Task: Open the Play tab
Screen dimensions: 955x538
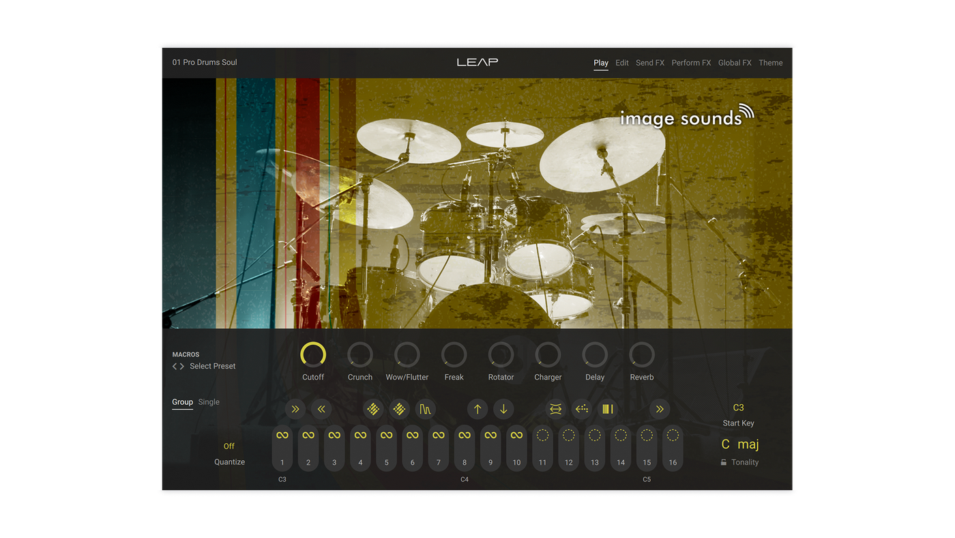Action: [601, 63]
